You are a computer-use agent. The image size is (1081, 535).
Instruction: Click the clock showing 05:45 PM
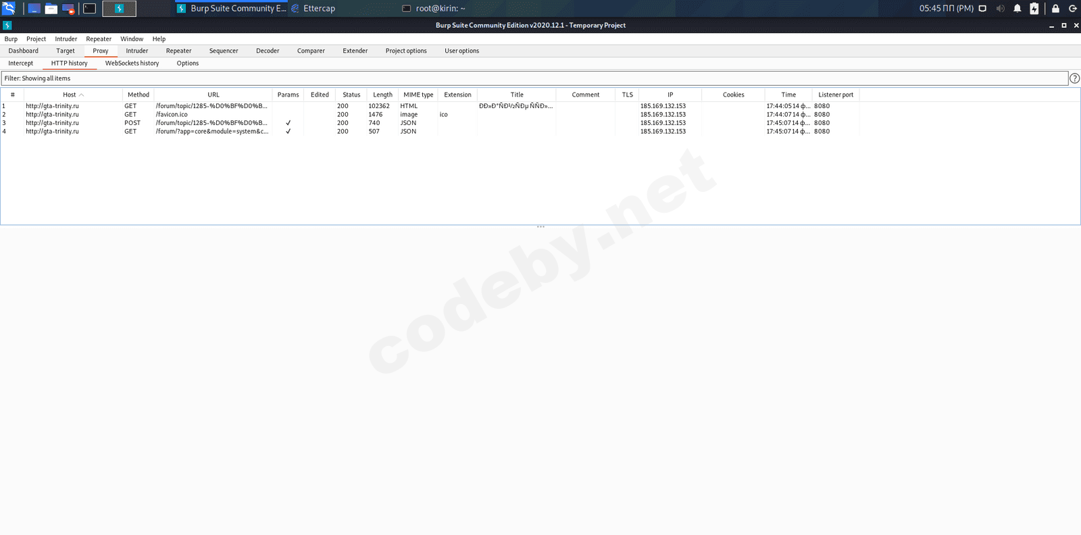click(946, 9)
